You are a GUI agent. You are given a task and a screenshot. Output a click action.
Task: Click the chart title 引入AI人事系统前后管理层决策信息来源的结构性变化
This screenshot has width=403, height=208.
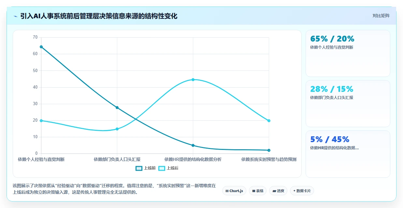pyautogui.click(x=99, y=16)
